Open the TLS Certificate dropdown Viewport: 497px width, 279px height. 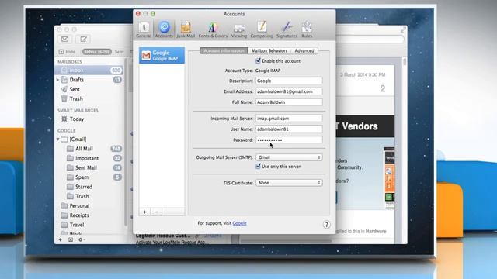[x=289, y=183]
